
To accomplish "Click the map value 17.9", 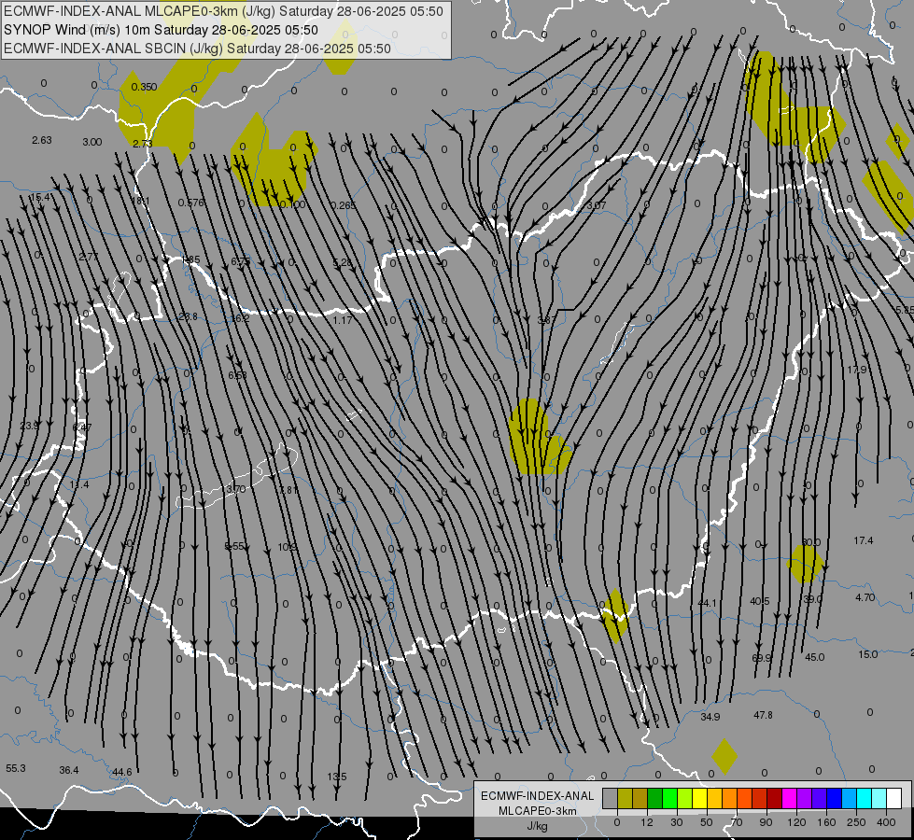I will 857,370.
